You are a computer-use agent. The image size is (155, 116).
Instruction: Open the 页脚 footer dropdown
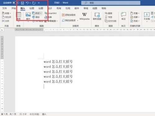135,17
